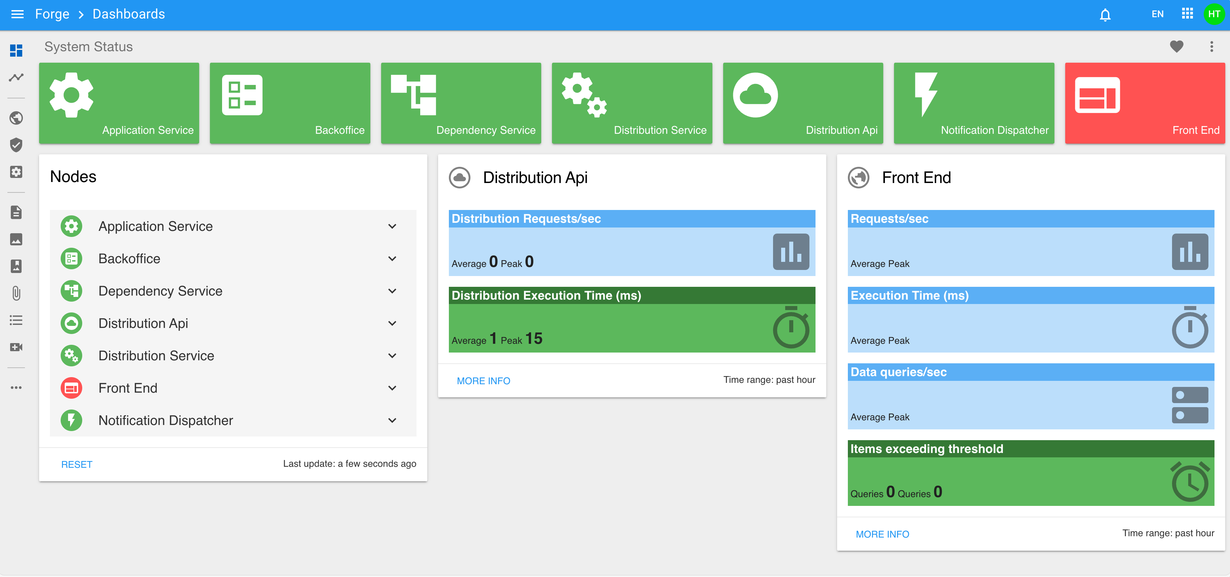Open MORE INFO for Front End
Viewport: 1230px width, 577px height.
click(882, 534)
